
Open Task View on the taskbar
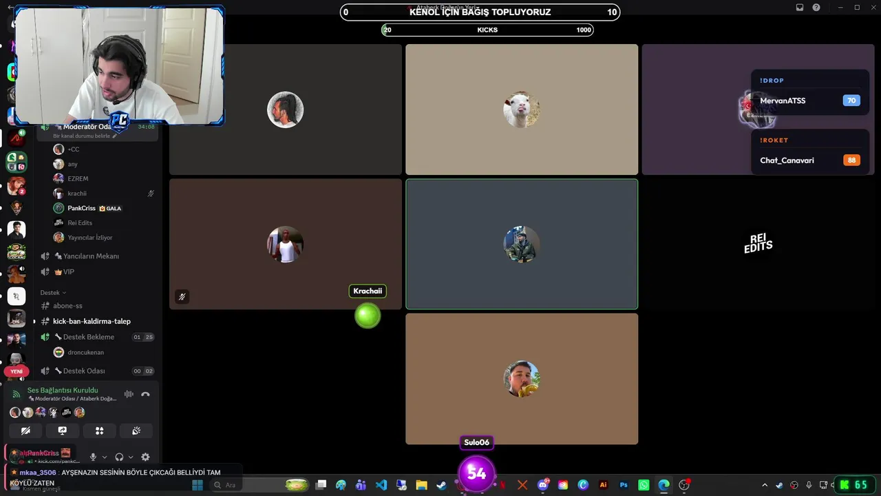click(x=321, y=485)
